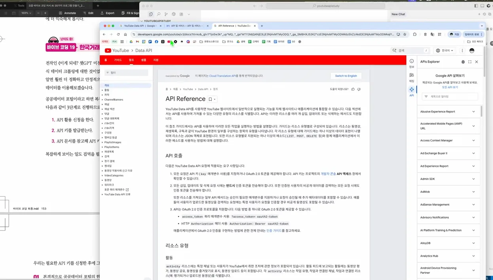The image size is (493, 280).
Task: Open zoom level 169% dropdown in PDF viewer
Action: [x=26, y=13]
